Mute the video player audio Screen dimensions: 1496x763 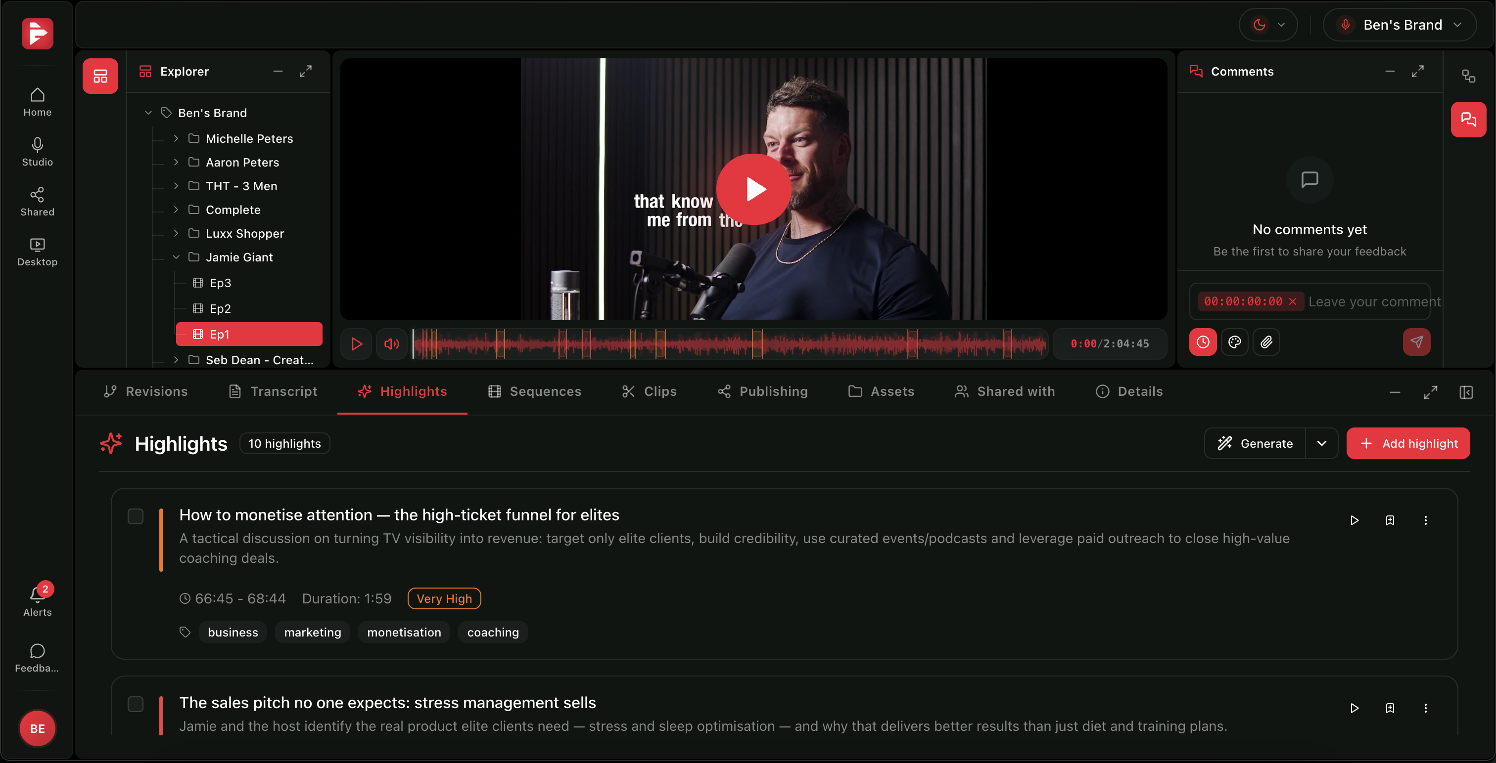[x=391, y=343]
